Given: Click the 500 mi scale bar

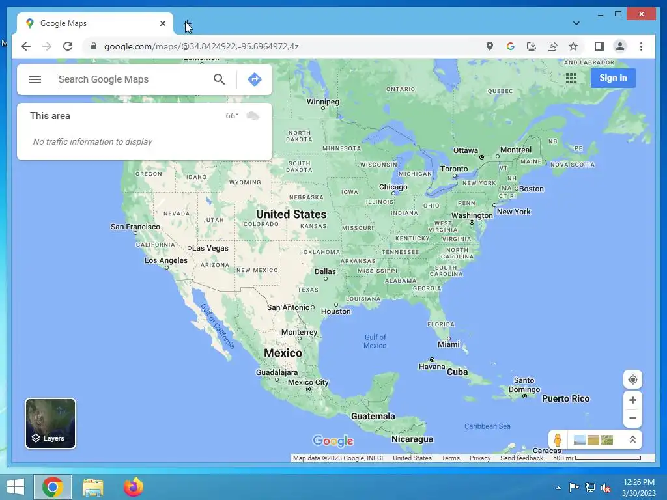Looking at the screenshot, I should point(597,458).
